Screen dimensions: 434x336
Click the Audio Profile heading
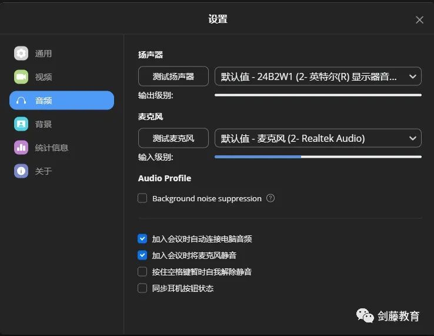tap(165, 178)
